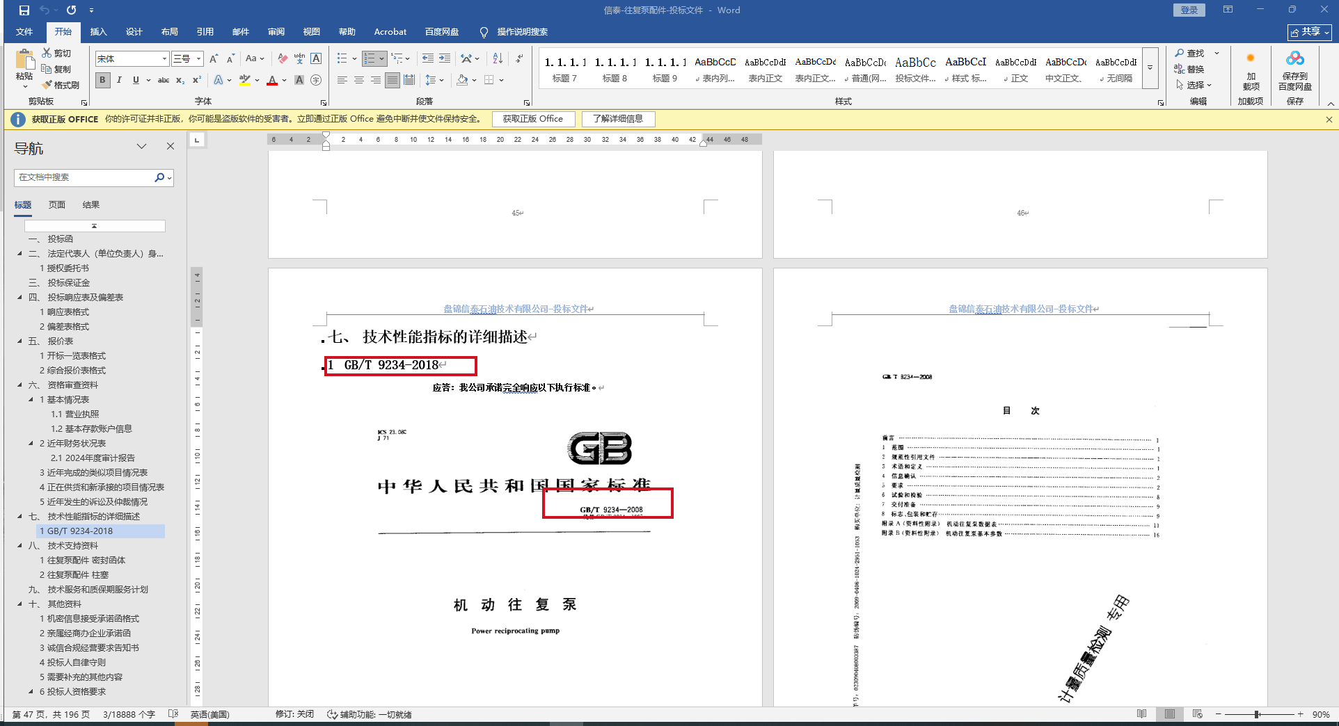Apply character shading icon
This screenshot has width=1339, height=726.
click(299, 80)
